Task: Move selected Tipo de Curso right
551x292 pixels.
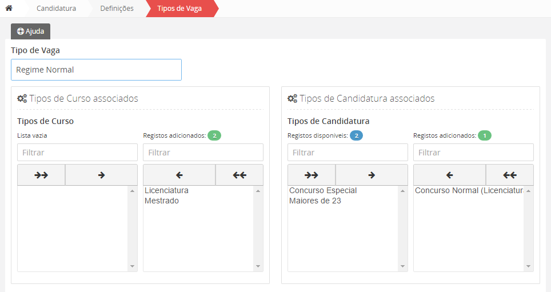Action: (x=101, y=175)
